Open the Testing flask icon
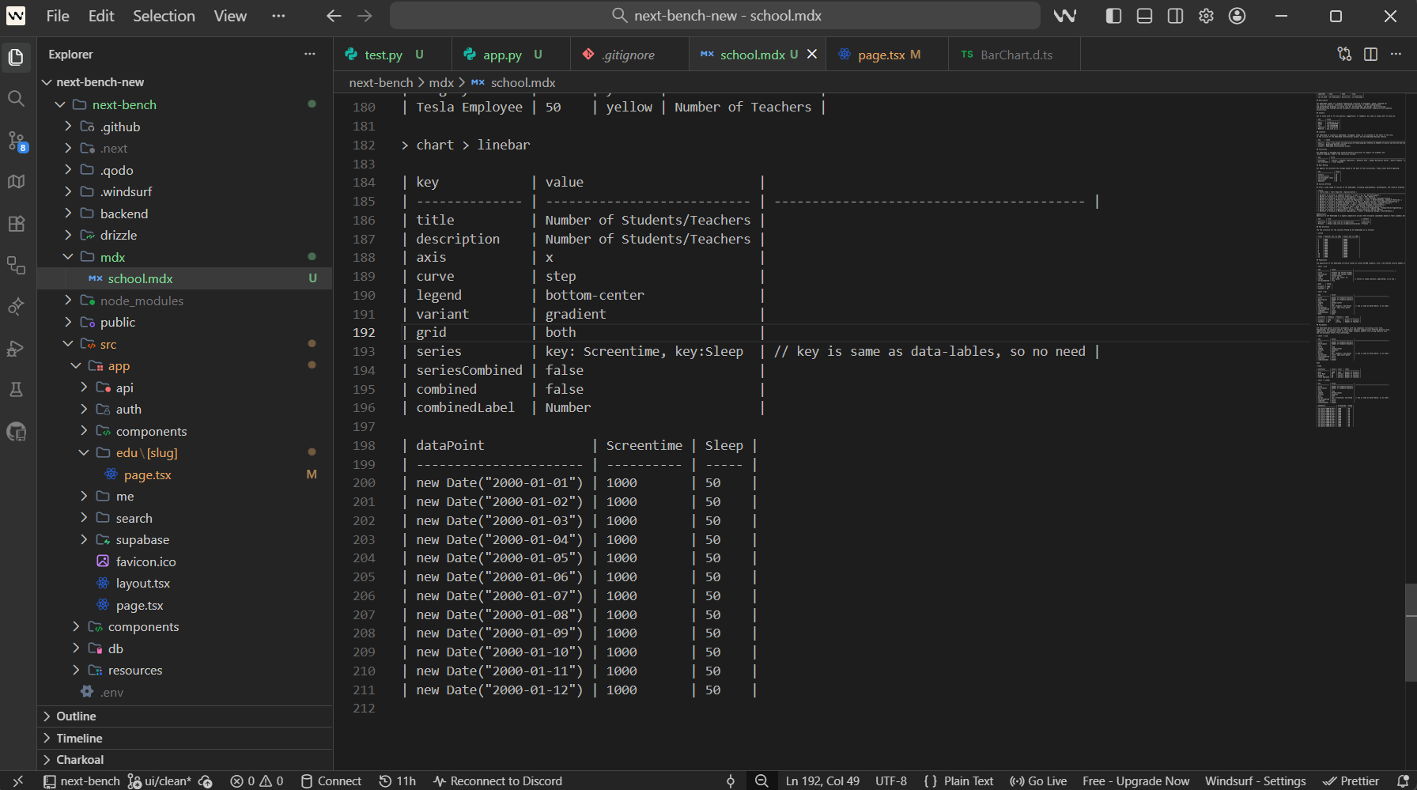This screenshot has height=790, width=1417. pos(16,390)
